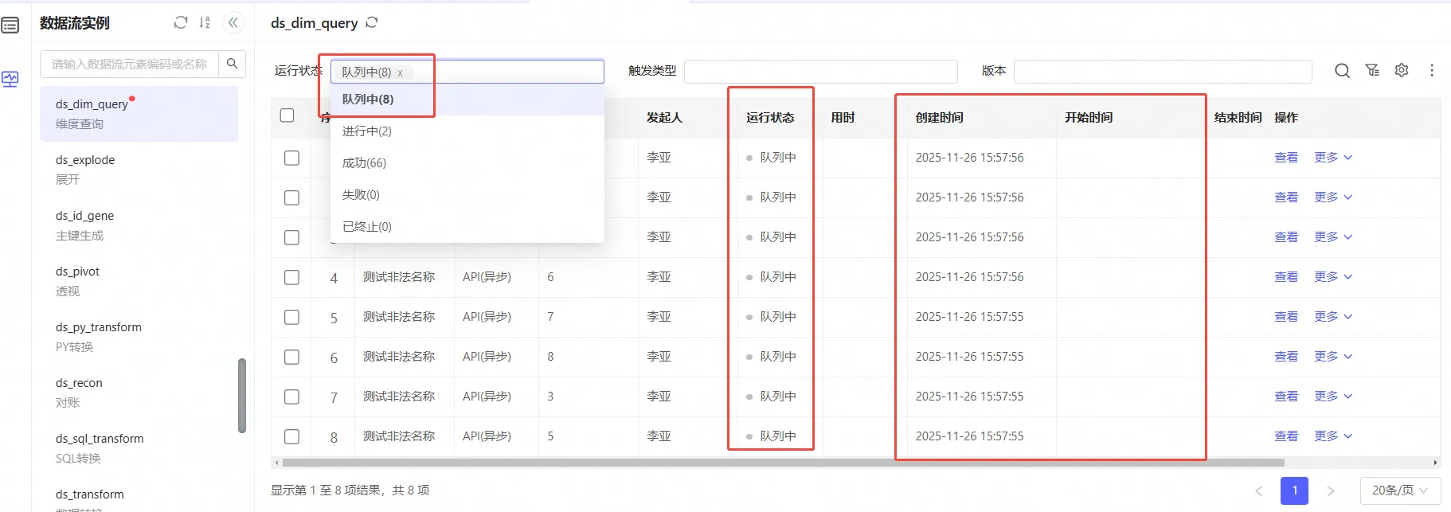1451x512 pixels.
Task: Select the checkbox for row 8
Action: click(292, 436)
